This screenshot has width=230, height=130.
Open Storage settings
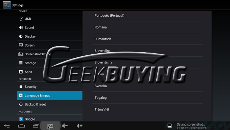(50, 63)
